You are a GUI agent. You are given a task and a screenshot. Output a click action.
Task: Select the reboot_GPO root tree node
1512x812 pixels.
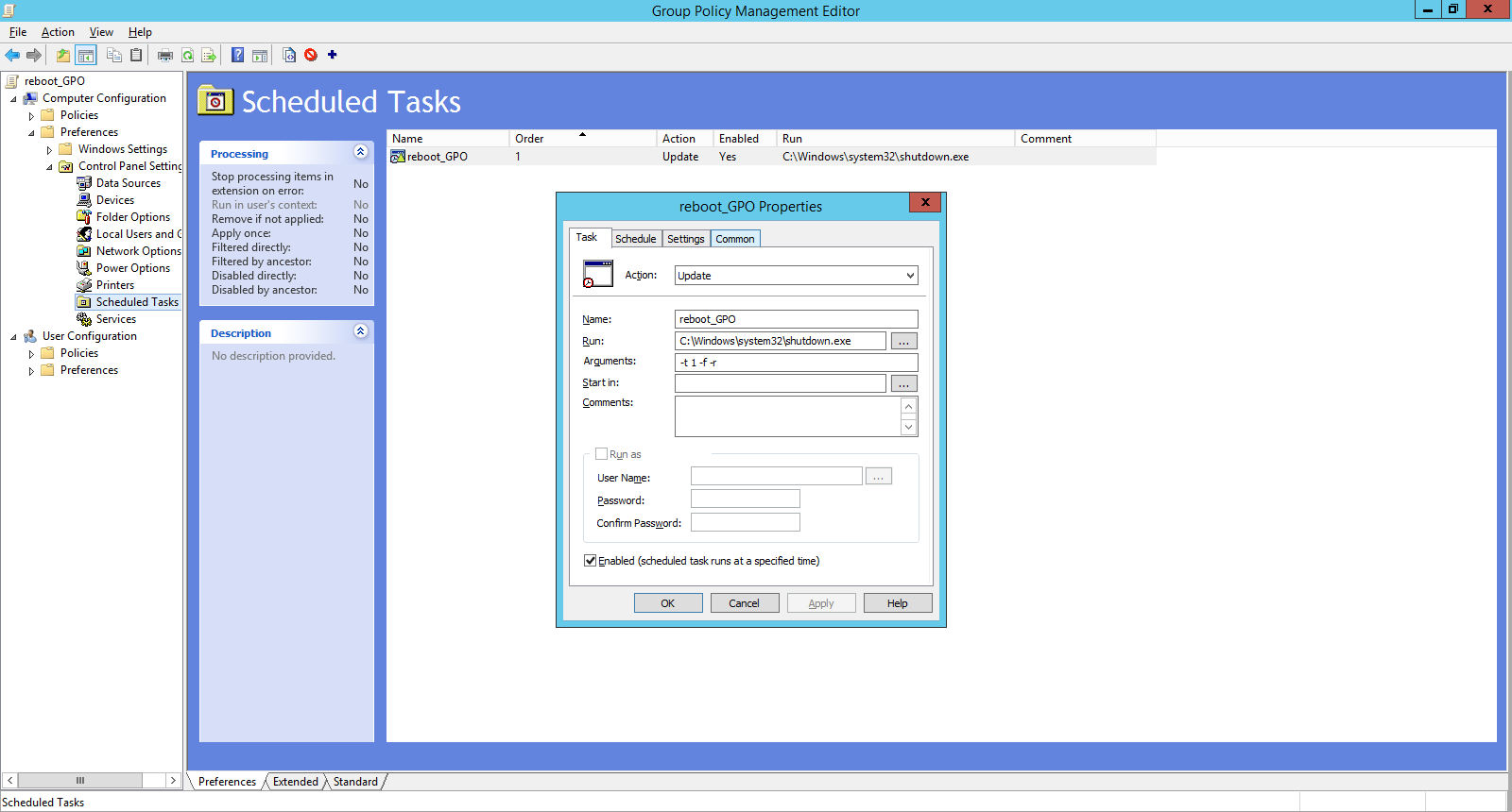tap(55, 81)
